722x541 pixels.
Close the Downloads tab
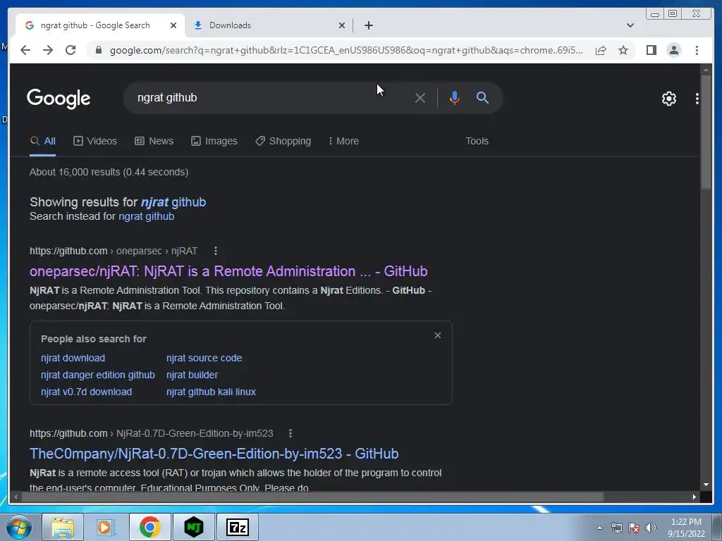pos(342,25)
